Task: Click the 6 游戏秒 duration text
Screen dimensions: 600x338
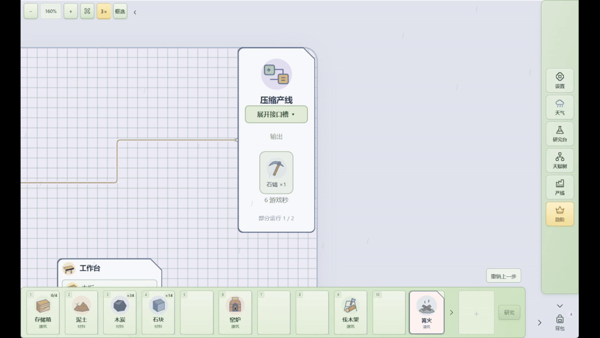Action: (276, 200)
